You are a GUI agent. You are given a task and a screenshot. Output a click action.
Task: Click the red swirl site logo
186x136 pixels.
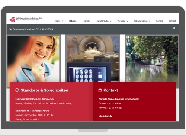(x=13, y=20)
